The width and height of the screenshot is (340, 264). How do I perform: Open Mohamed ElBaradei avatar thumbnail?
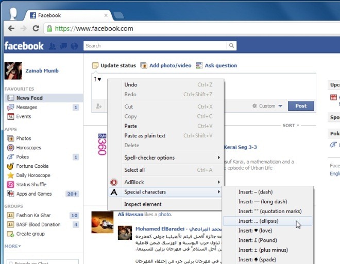pyautogui.click(x=125, y=233)
